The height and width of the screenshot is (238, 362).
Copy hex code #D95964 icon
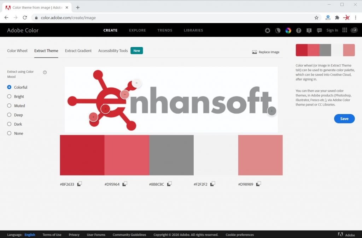tap(125, 184)
